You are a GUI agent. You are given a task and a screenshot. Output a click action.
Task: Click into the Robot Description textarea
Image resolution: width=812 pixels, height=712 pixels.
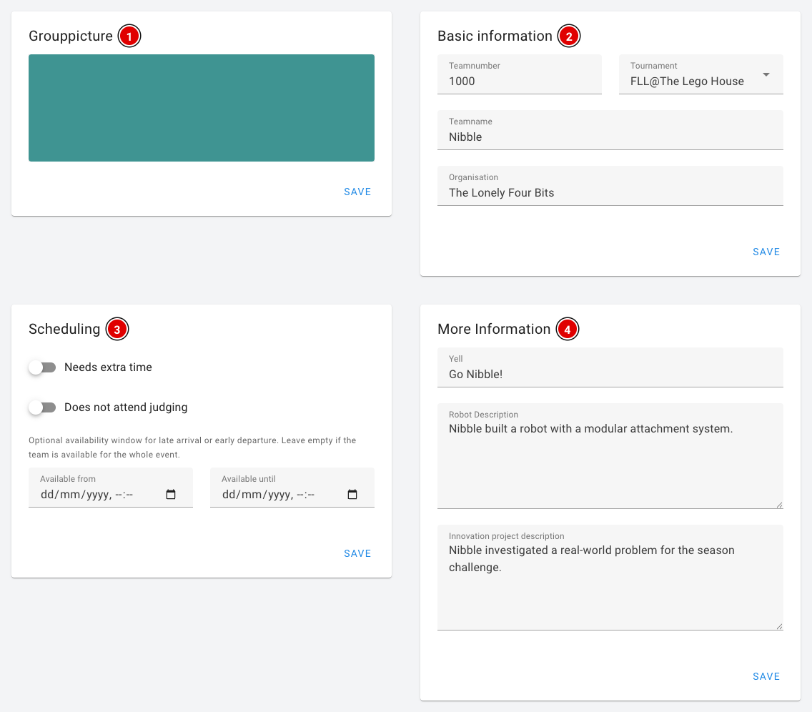[610, 456]
